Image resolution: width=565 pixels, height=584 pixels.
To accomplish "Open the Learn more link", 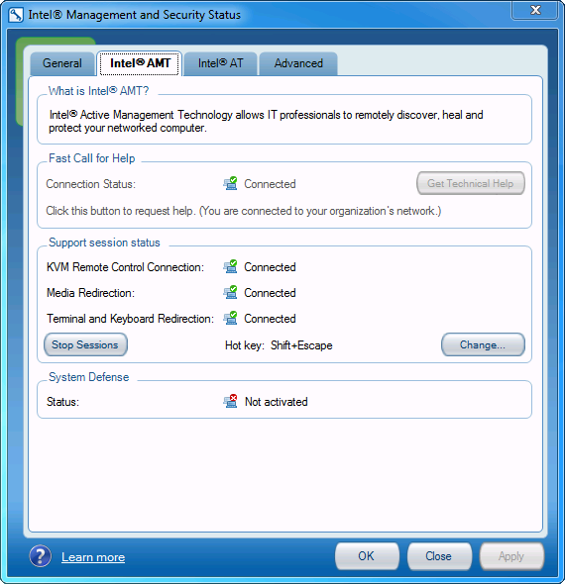I will [93, 557].
